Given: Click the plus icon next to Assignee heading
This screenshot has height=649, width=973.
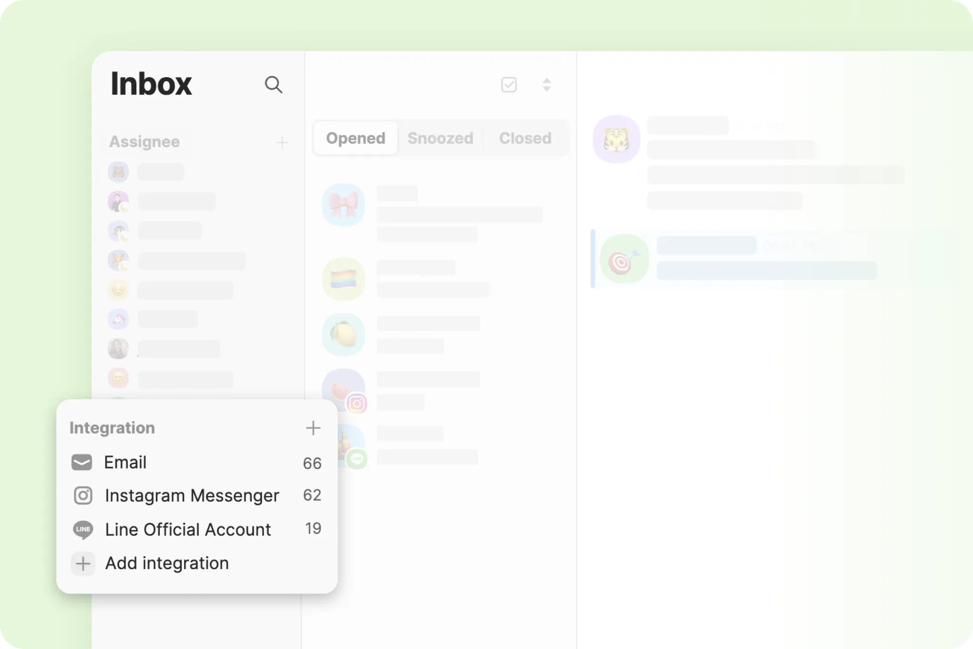Looking at the screenshot, I should click(x=282, y=142).
